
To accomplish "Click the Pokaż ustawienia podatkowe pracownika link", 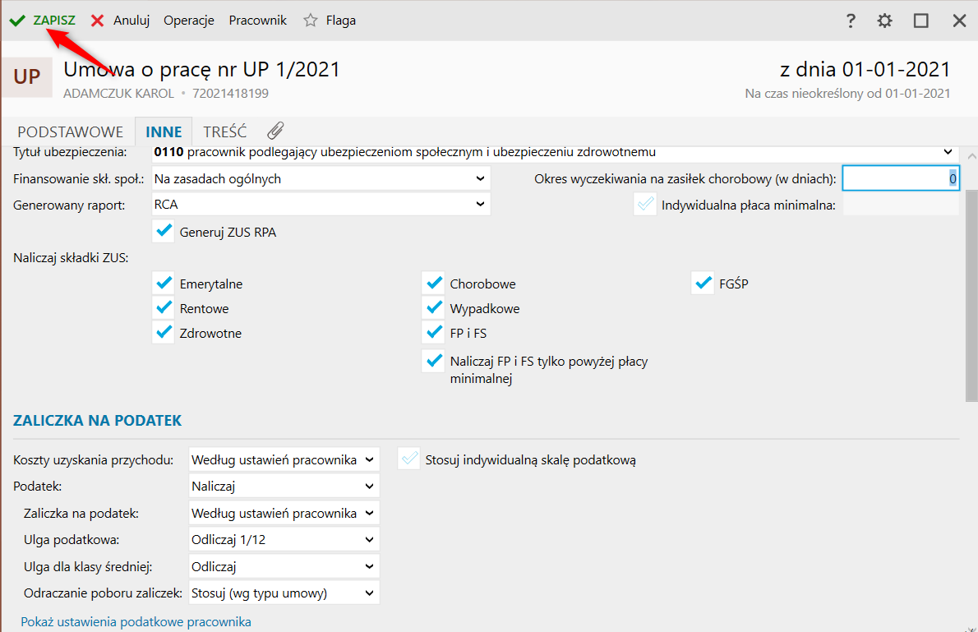I will [x=136, y=621].
